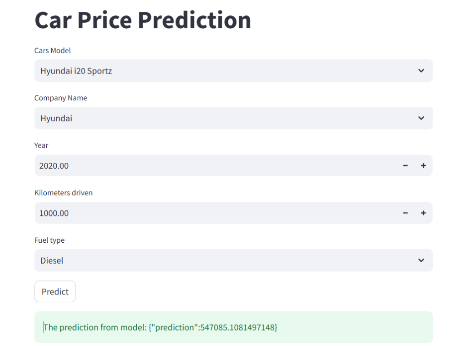The image size is (465, 346).
Task: Click the Fuel type label
Action: pyautogui.click(x=49, y=240)
